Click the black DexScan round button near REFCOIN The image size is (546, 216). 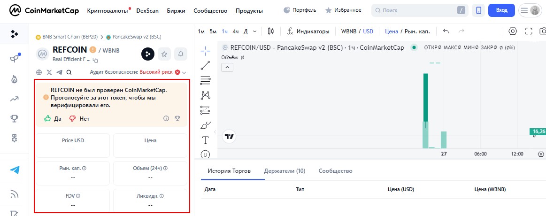click(147, 54)
